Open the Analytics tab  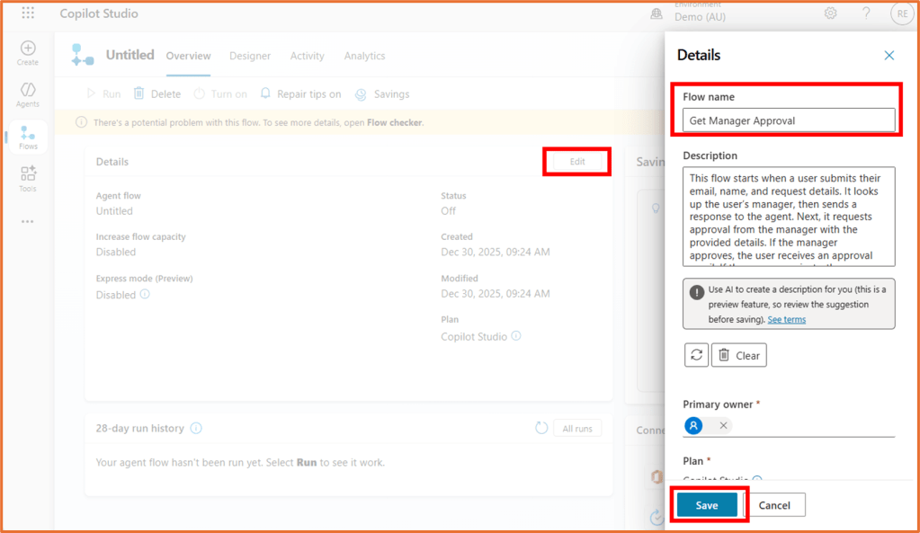point(364,56)
